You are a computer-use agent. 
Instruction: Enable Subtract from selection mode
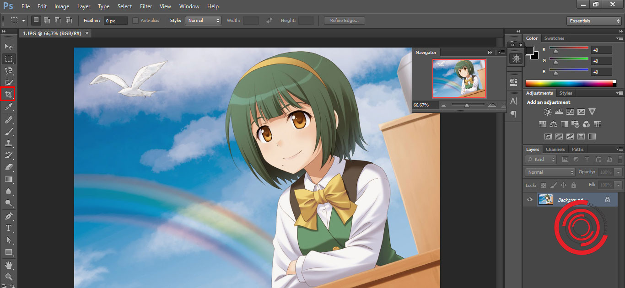click(x=58, y=21)
